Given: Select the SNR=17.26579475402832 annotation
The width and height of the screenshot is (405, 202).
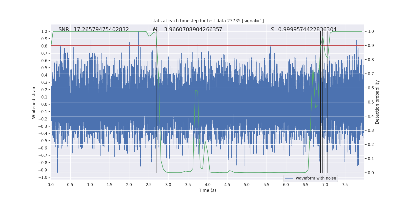Looking at the screenshot, I should click(x=94, y=30).
